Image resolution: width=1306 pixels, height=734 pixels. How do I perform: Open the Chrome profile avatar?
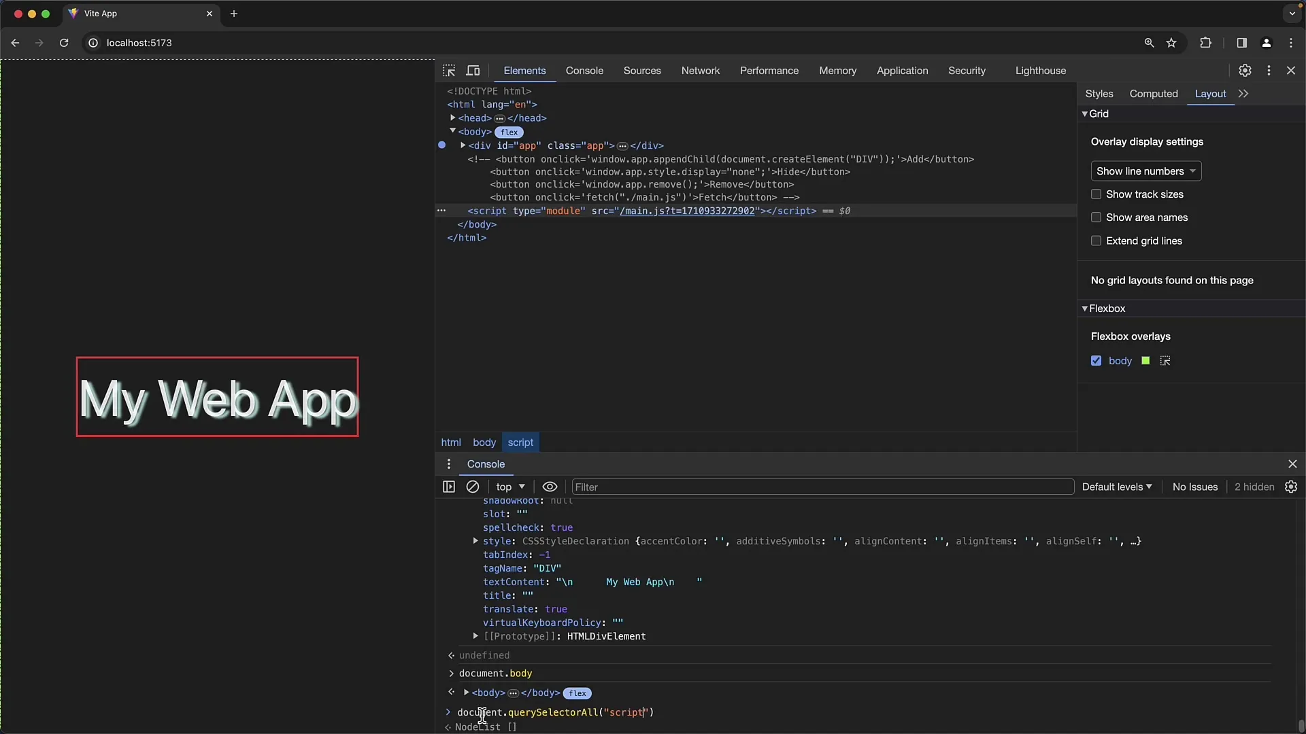pyautogui.click(x=1266, y=43)
